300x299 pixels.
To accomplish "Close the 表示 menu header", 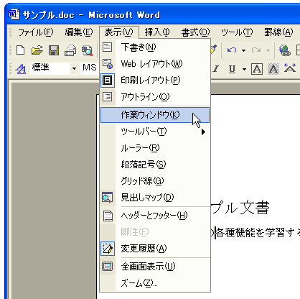I will [x=119, y=32].
